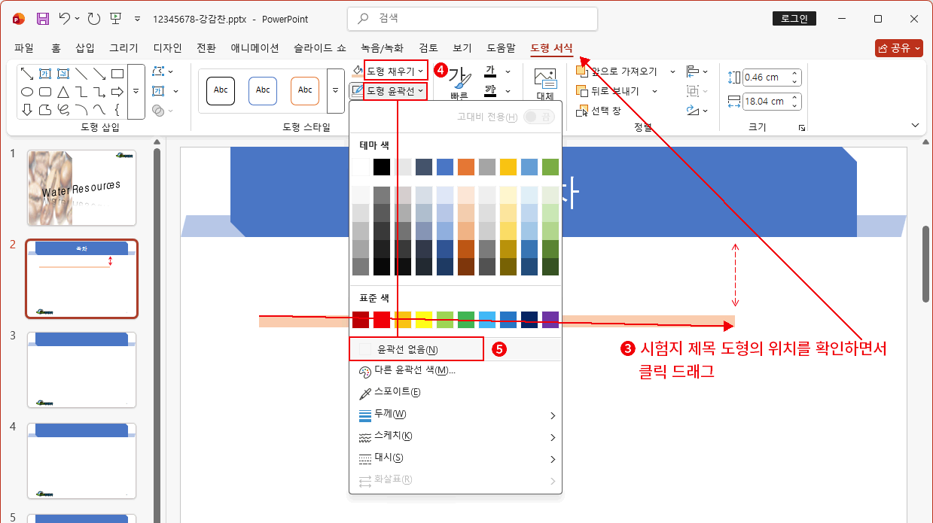Switch to the 삽입 ribbon tab

tap(84, 47)
